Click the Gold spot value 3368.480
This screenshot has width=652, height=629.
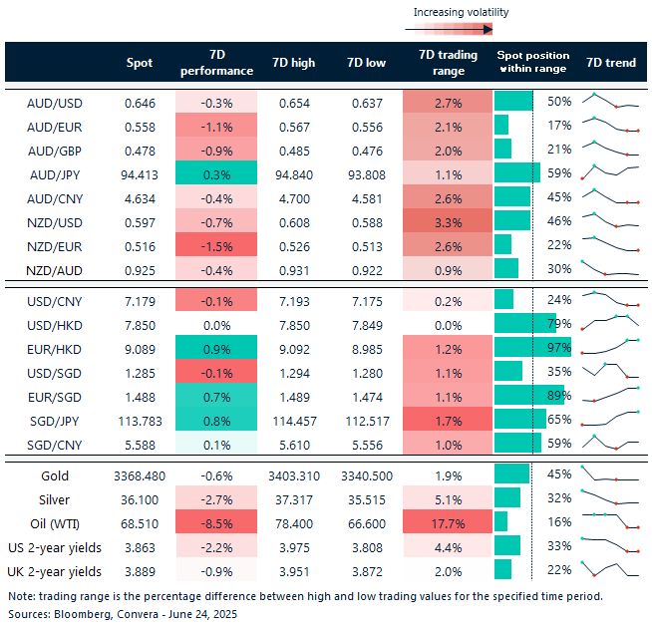[140, 476]
